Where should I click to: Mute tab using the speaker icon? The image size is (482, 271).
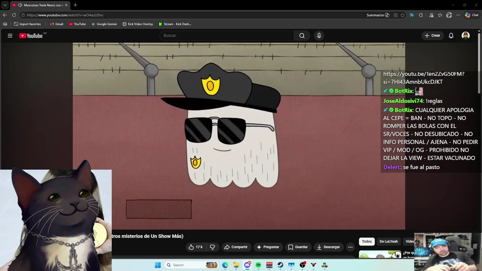20,5
